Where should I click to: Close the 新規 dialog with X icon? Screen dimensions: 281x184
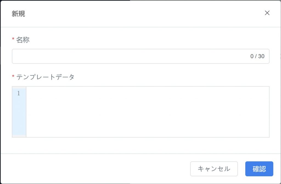click(x=267, y=13)
